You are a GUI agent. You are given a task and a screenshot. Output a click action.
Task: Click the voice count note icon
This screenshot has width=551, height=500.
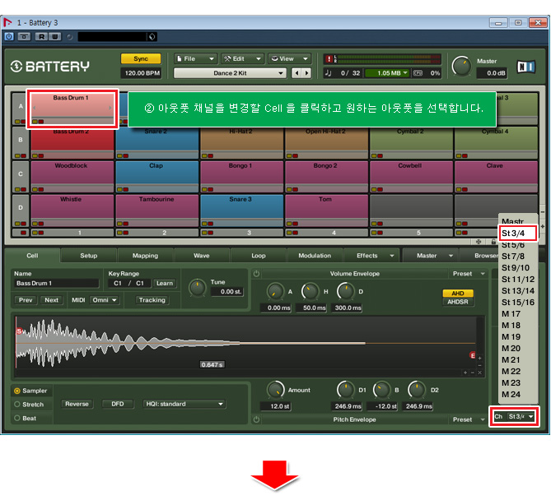328,73
